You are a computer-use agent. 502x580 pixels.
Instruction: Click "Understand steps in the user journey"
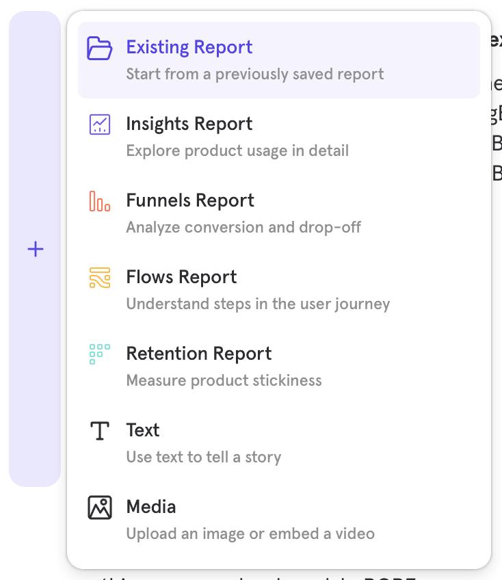tap(258, 304)
